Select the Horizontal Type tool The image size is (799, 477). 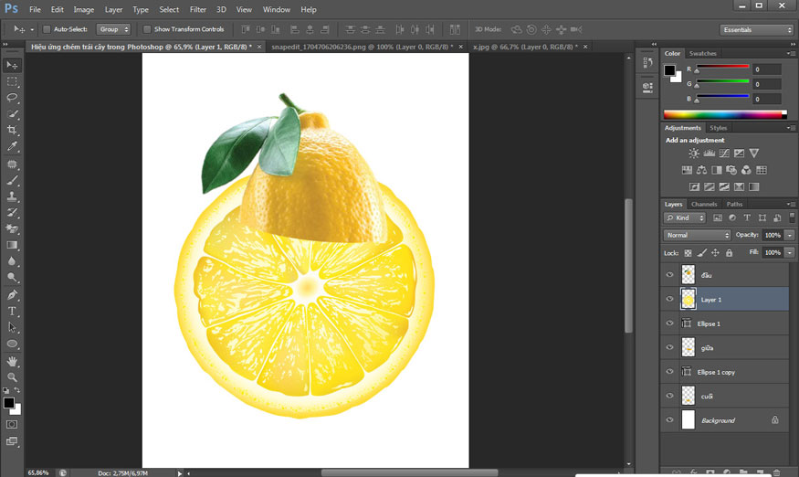point(12,312)
